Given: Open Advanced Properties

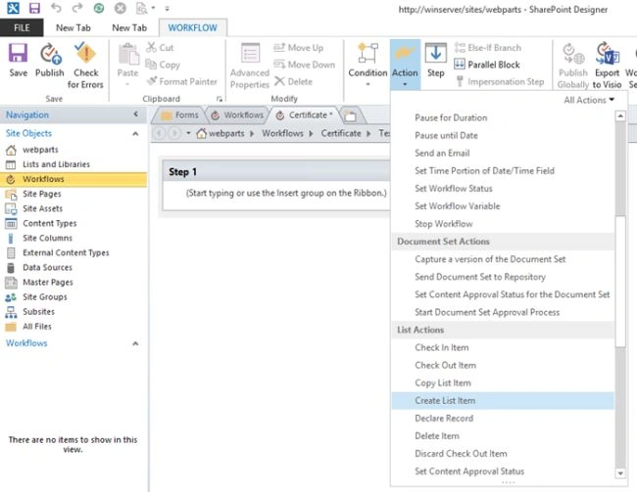Looking at the screenshot, I should tap(250, 66).
